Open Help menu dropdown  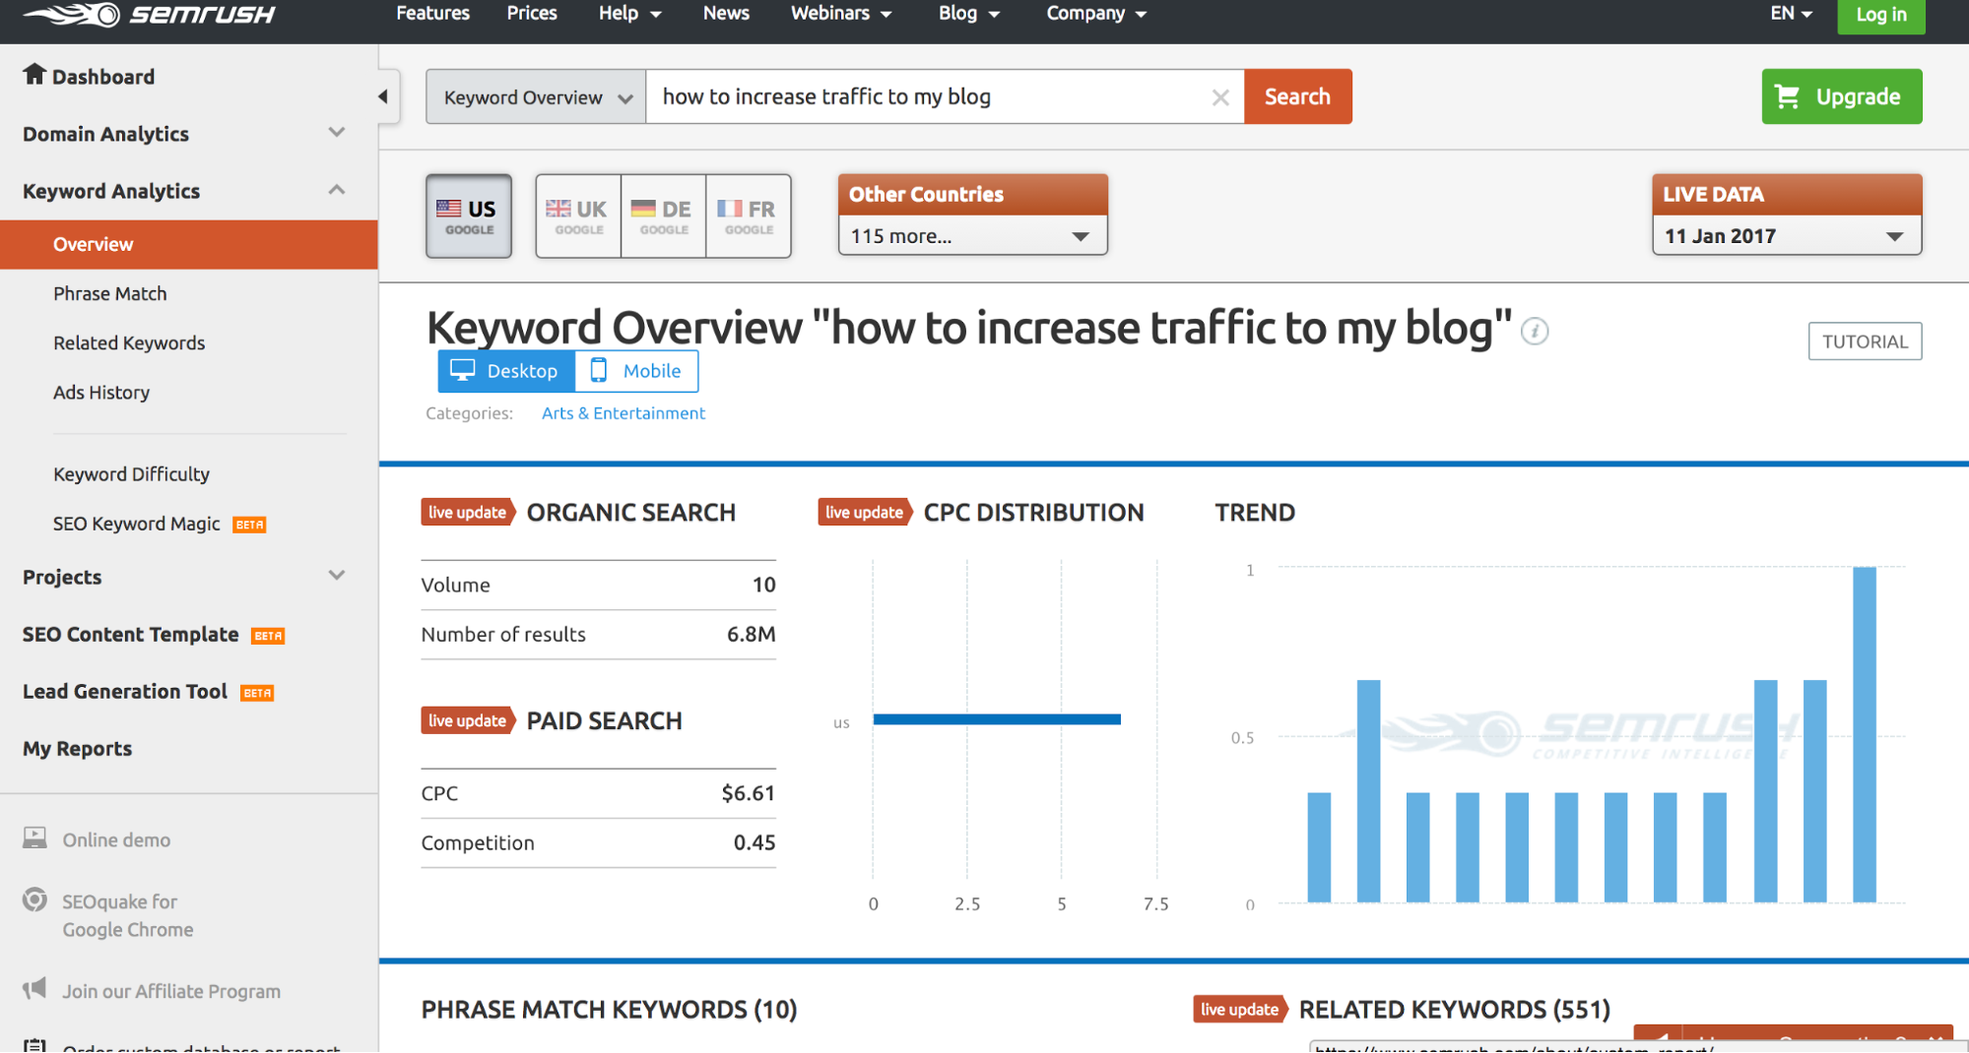629,14
